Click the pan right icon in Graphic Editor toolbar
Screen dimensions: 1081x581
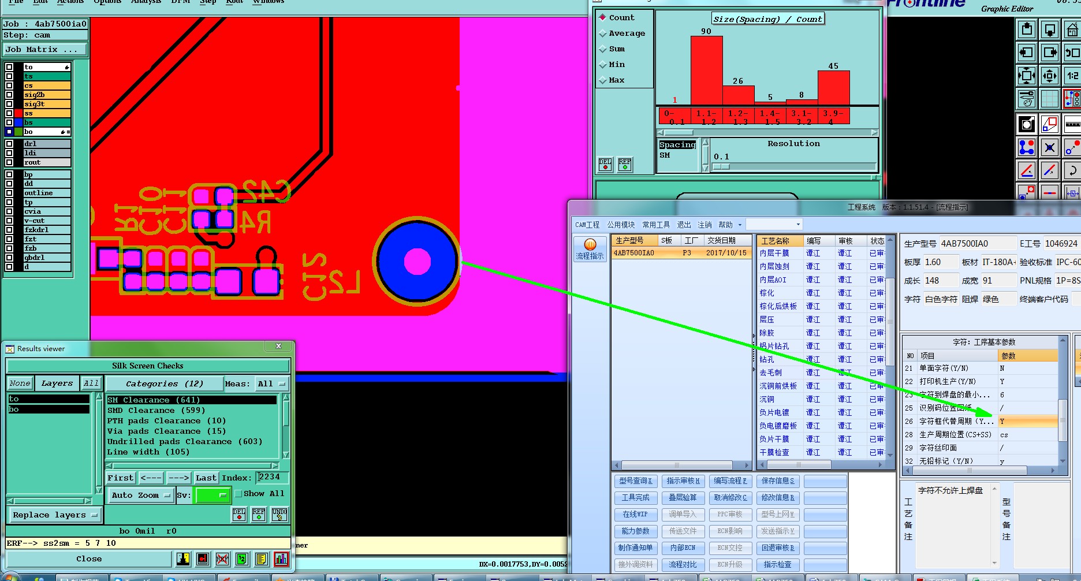(1050, 53)
